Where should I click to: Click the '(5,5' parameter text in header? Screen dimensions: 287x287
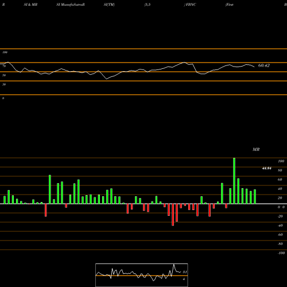(148, 5)
